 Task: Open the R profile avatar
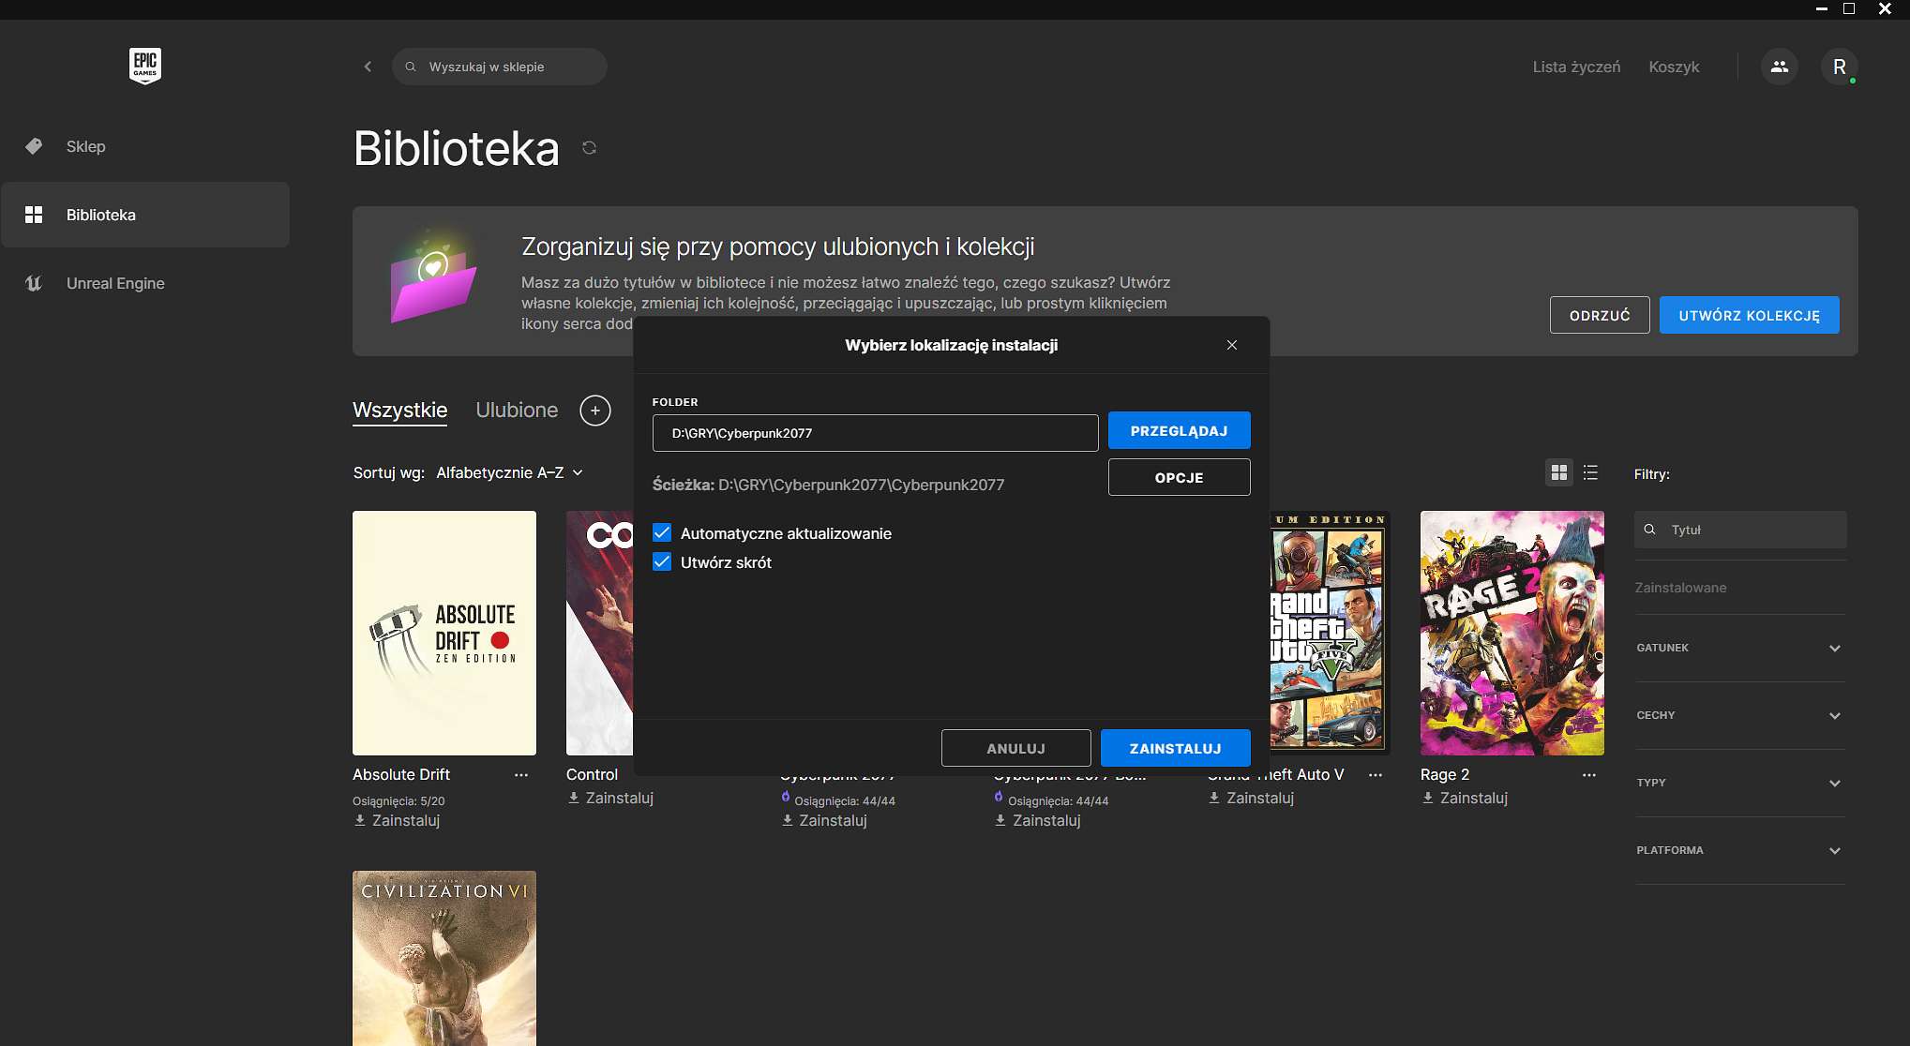[1839, 67]
